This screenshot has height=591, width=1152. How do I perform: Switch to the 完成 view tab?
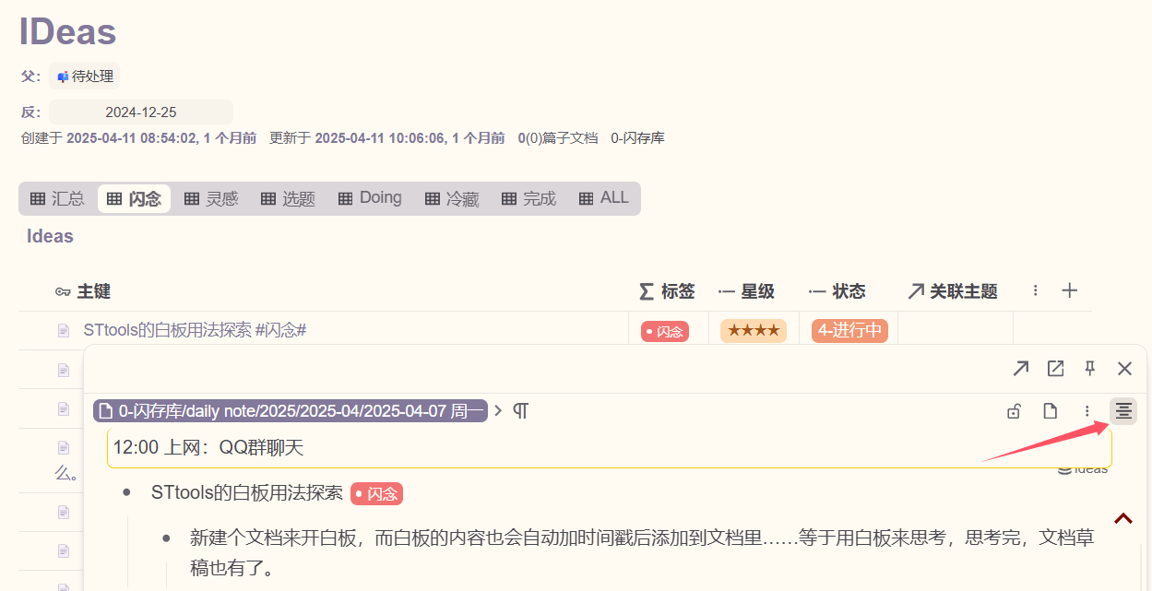click(528, 198)
